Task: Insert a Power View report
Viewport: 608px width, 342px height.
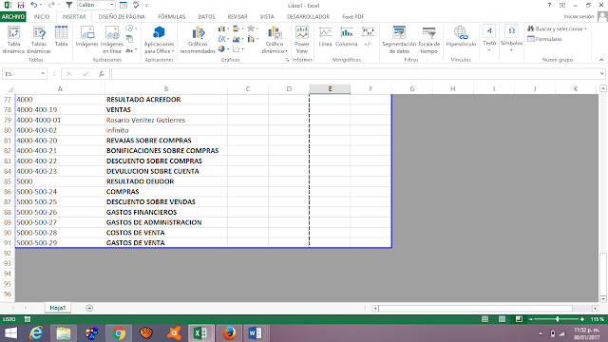Action: pos(302,40)
